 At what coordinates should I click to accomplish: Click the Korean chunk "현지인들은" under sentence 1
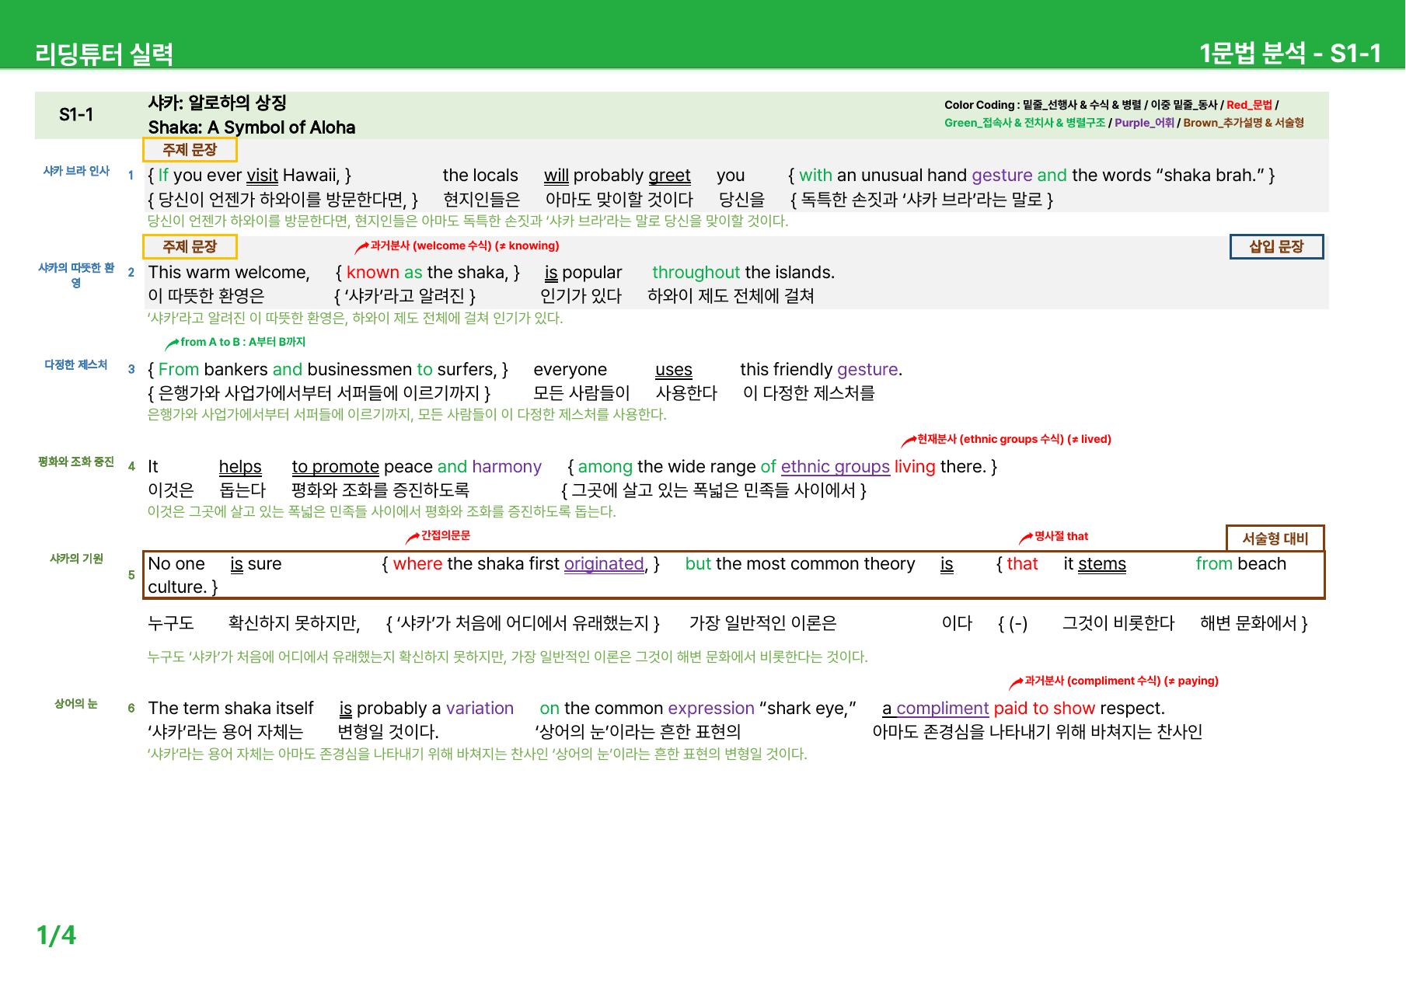click(481, 200)
